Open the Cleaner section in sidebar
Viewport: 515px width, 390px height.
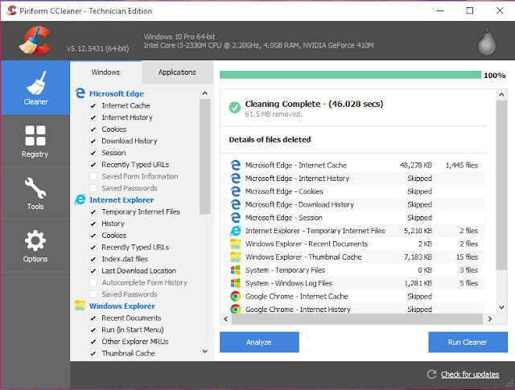click(x=35, y=88)
